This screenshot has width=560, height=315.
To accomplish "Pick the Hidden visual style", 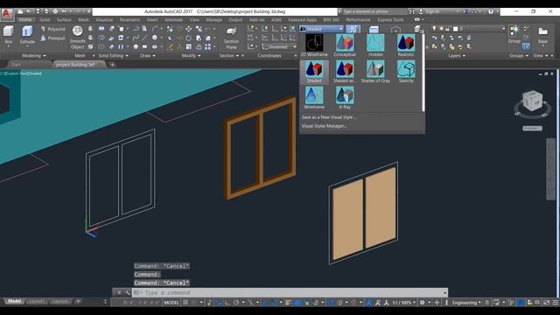I will [x=375, y=45].
